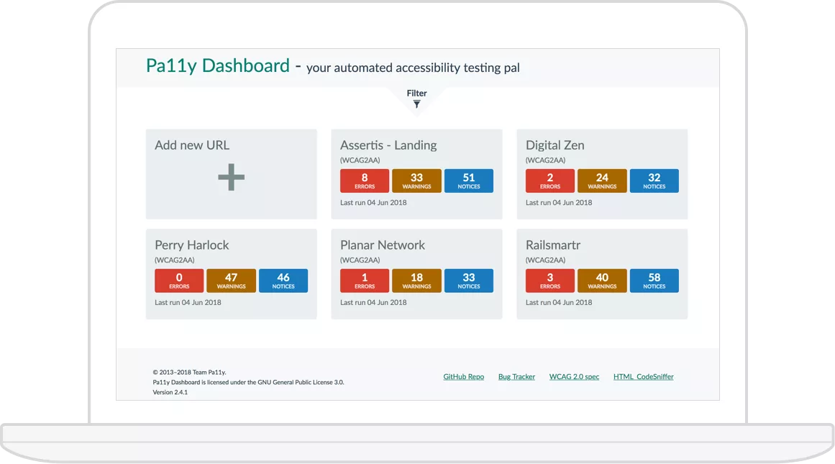Click Digital Zen 32 notices badge
835x464 pixels.
tap(654, 181)
